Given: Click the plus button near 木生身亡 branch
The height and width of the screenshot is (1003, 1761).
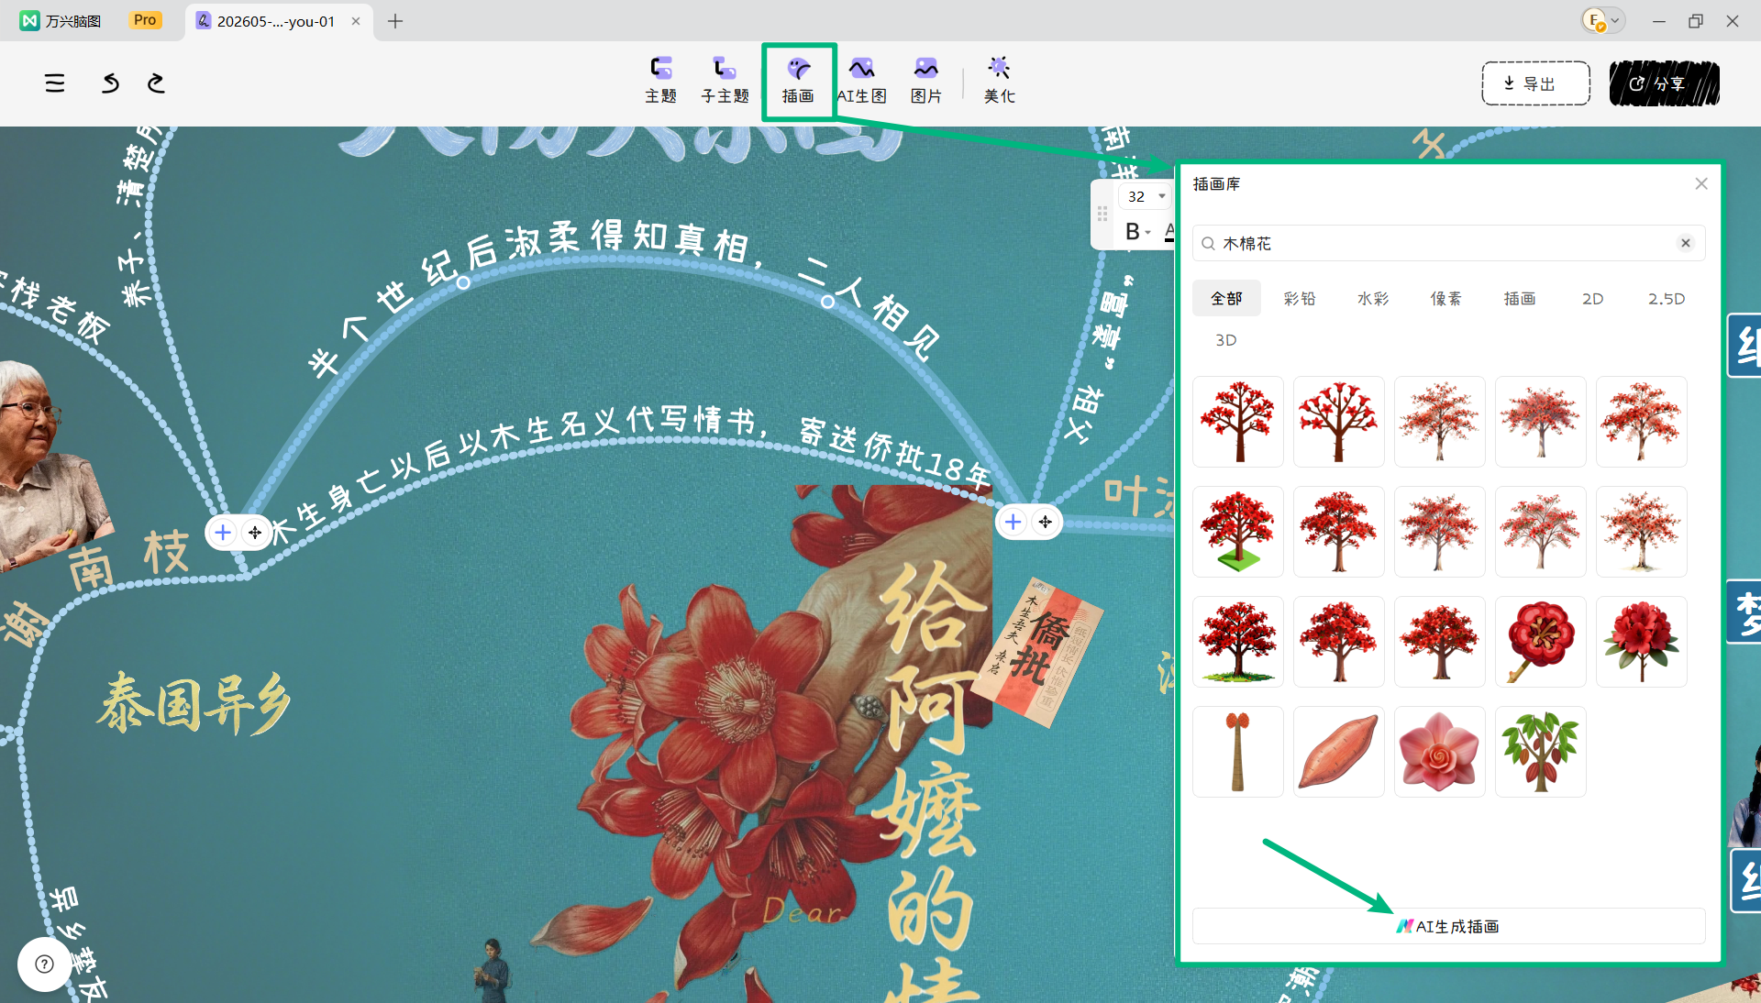Looking at the screenshot, I should click(223, 532).
